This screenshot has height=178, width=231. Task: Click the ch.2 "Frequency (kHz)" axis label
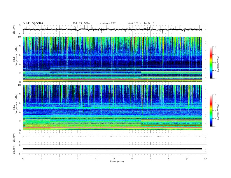click(x=16, y=104)
